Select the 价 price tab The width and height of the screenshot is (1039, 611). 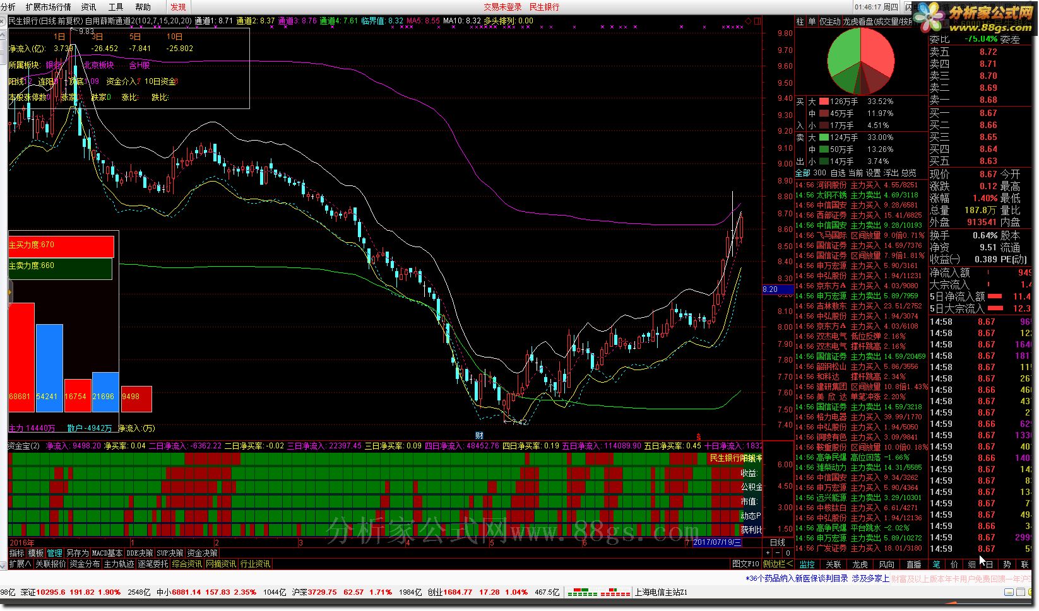coord(954,564)
